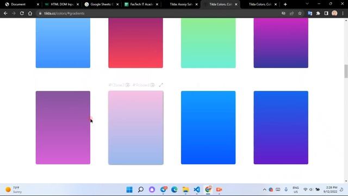Open the browser home page

click(x=30, y=13)
